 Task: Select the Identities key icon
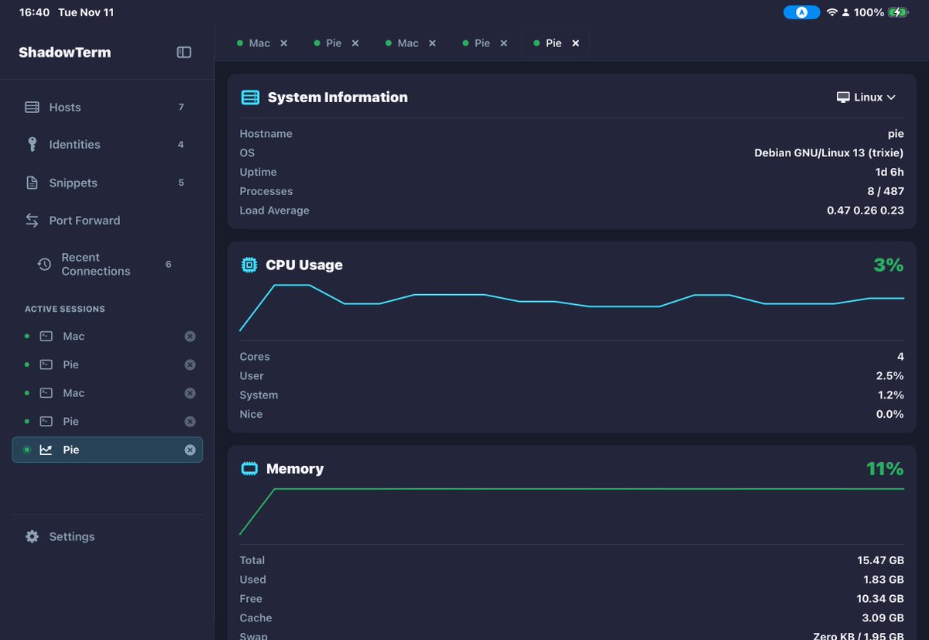click(32, 144)
